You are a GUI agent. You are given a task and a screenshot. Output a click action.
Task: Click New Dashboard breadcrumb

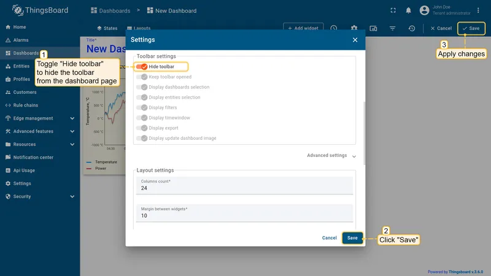pyautogui.click(x=172, y=10)
